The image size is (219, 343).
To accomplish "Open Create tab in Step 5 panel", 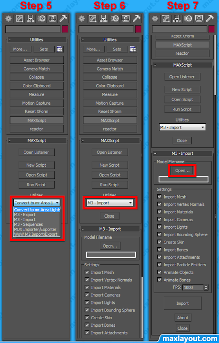I will tap(9, 19).
